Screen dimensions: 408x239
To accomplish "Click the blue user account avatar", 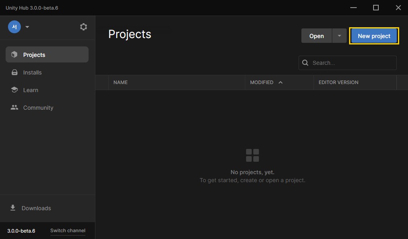I will (14, 27).
